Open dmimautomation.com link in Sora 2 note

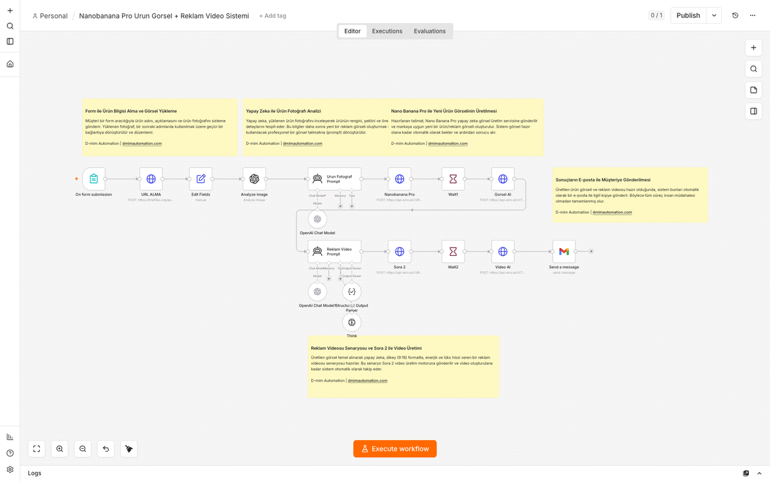[367, 380]
